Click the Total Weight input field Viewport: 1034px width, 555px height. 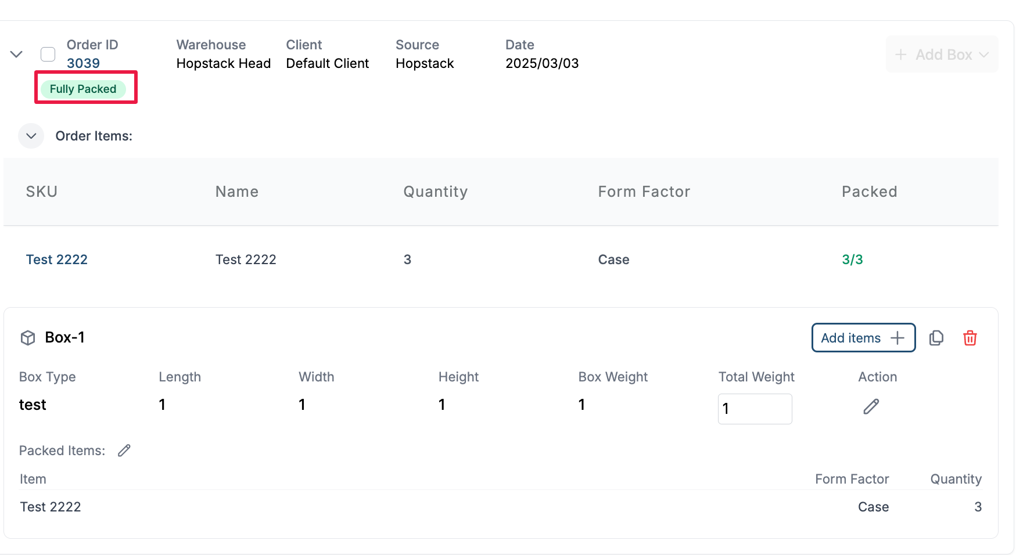pos(755,409)
